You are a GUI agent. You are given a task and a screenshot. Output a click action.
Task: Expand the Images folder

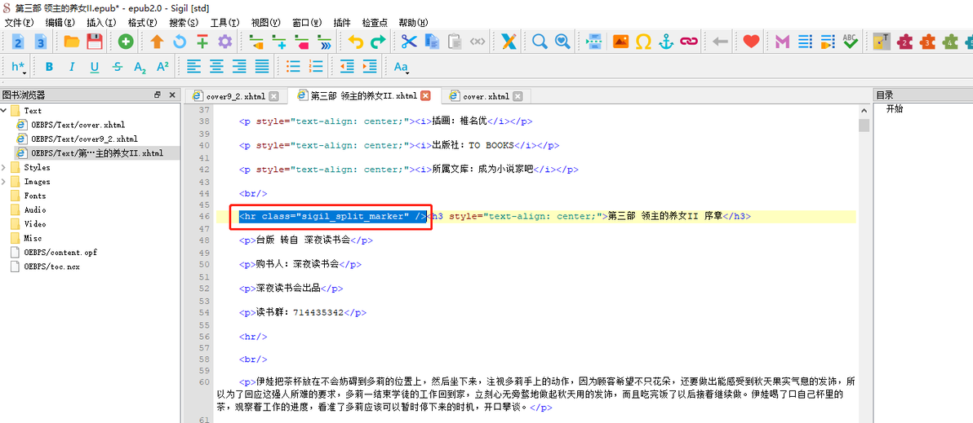click(4, 182)
